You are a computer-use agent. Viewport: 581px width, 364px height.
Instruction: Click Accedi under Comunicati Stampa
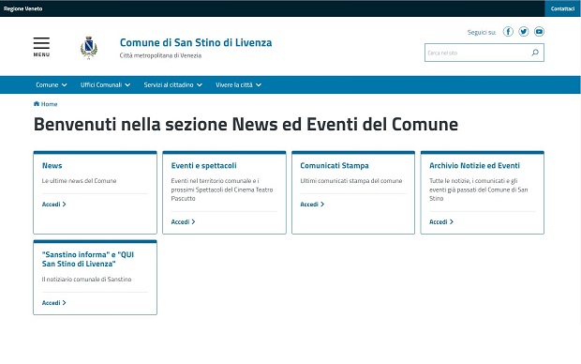click(312, 205)
